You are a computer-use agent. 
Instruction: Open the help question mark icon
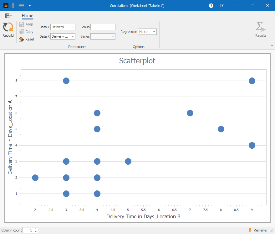(211, 6)
